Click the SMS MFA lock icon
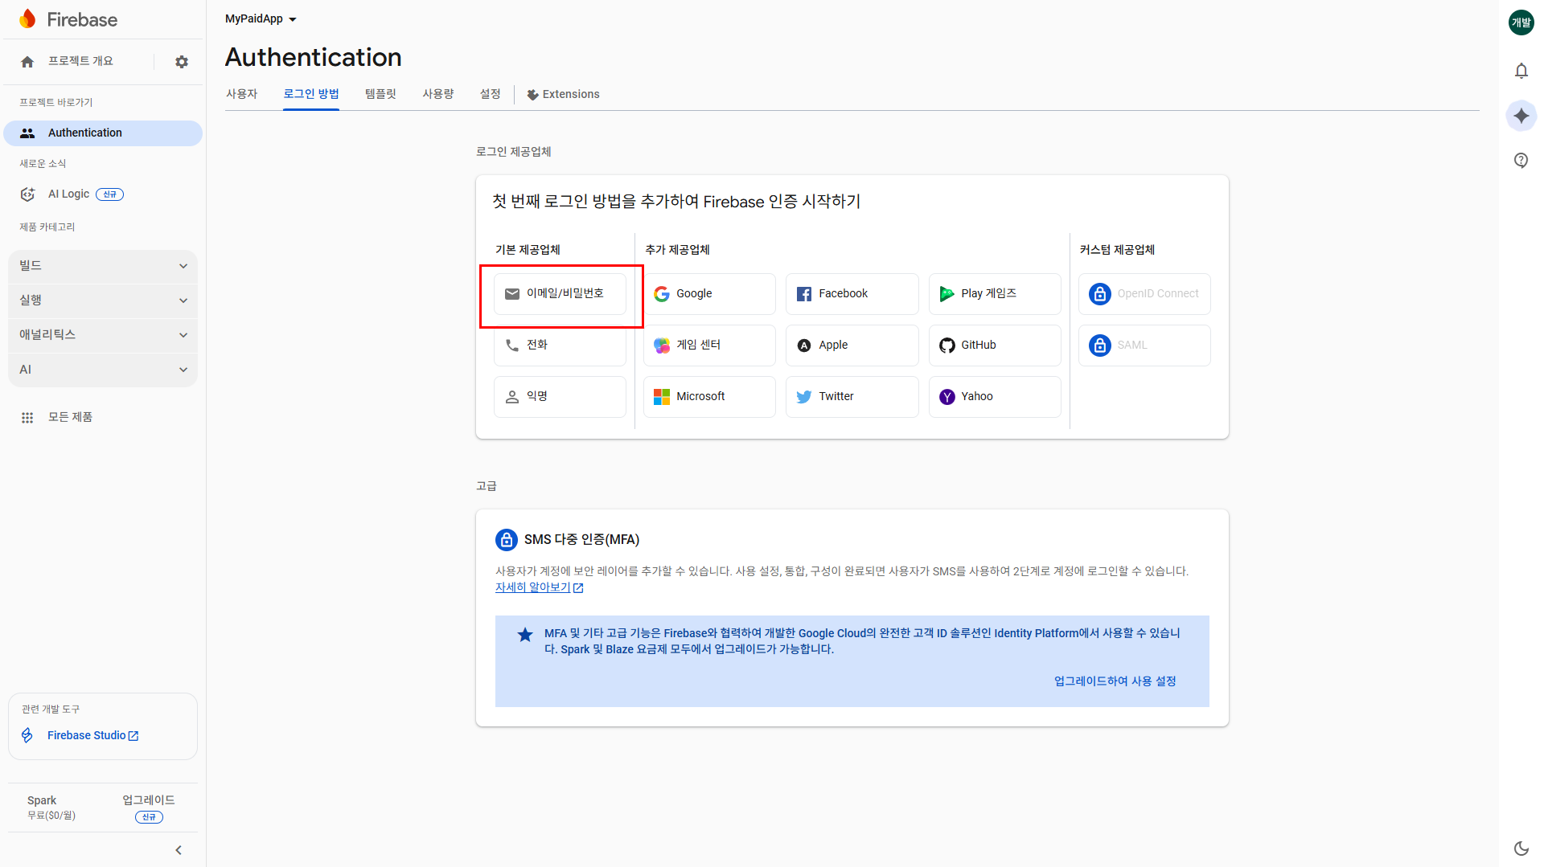1544x867 pixels. coord(507,540)
